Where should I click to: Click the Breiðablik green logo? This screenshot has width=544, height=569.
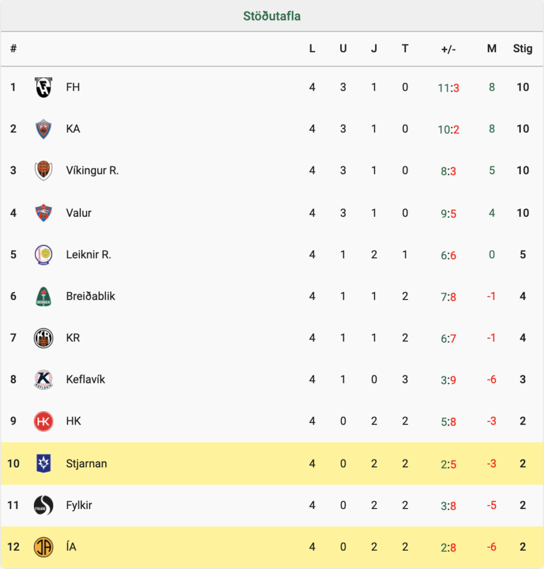point(43,297)
